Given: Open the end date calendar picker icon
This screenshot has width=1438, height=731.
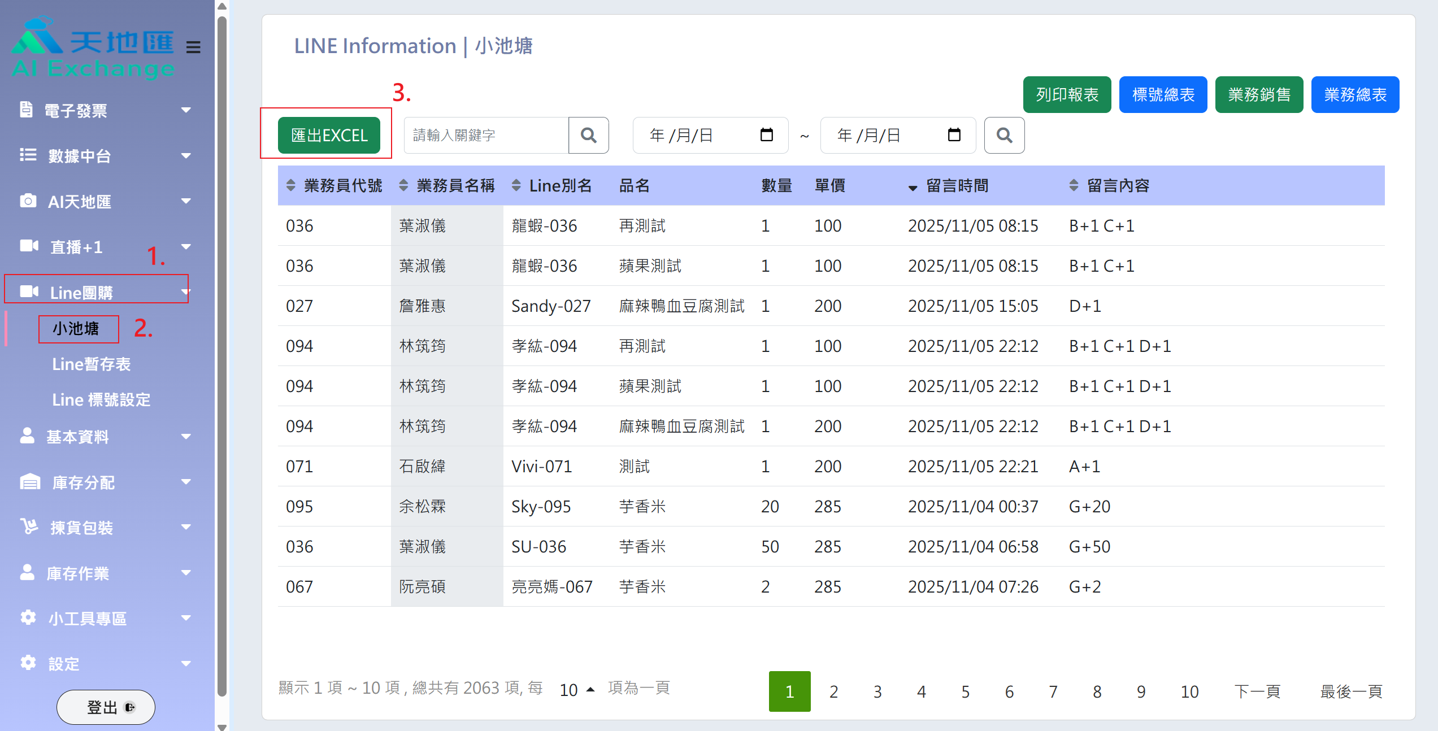Looking at the screenshot, I should tap(954, 135).
